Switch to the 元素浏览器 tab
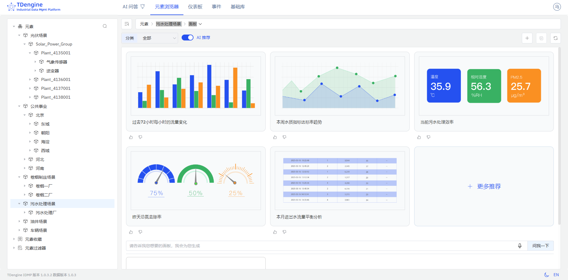 pos(167,7)
